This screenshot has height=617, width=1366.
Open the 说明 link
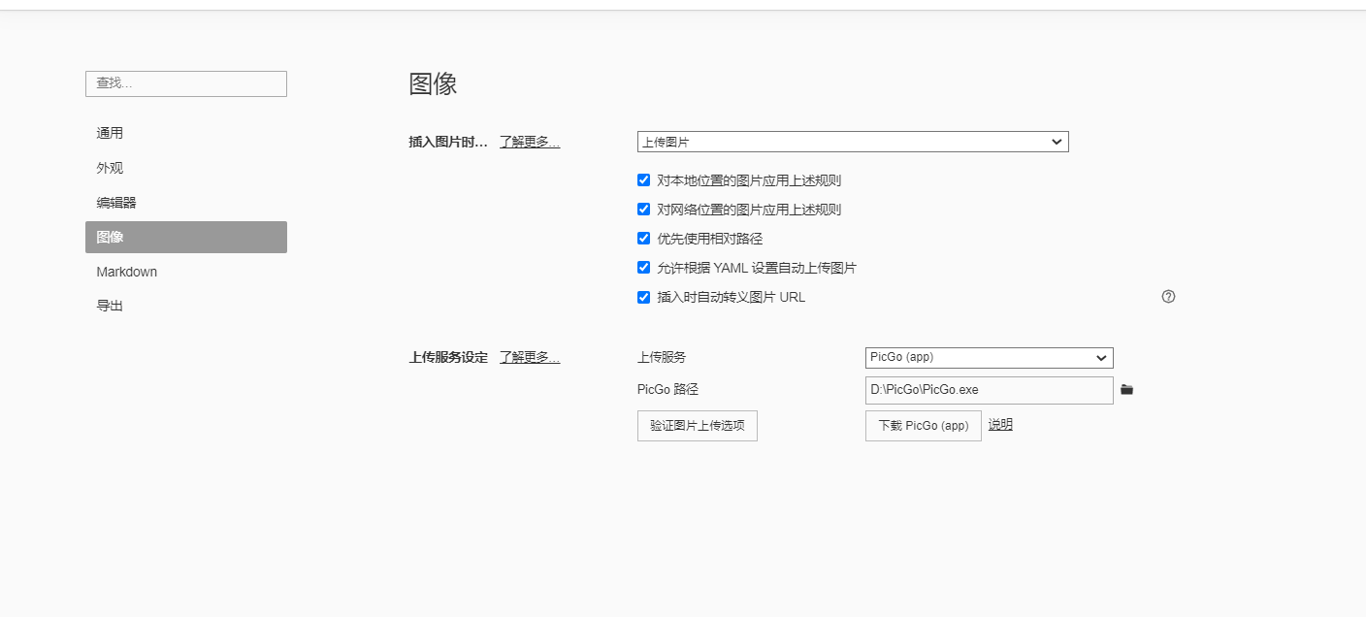[1000, 425]
